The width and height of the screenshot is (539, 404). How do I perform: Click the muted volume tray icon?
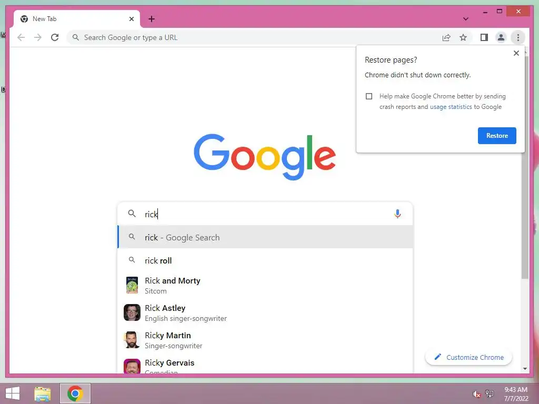(x=476, y=394)
